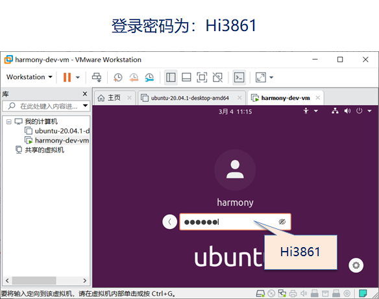The image size is (379, 299).
Task: Click the library horizontal scrollbar thumb
Action: 34,281
